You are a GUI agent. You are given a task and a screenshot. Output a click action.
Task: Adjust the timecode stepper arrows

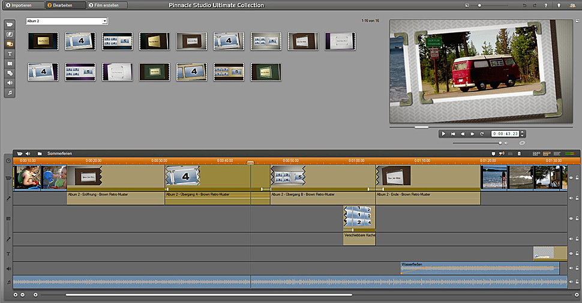tap(523, 134)
